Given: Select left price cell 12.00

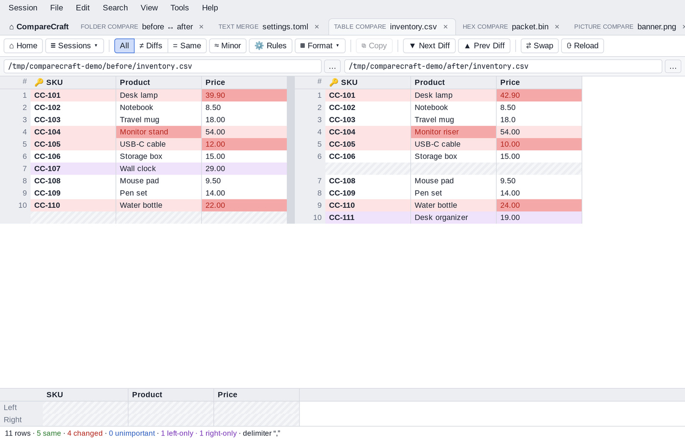Looking at the screenshot, I should (x=244, y=144).
